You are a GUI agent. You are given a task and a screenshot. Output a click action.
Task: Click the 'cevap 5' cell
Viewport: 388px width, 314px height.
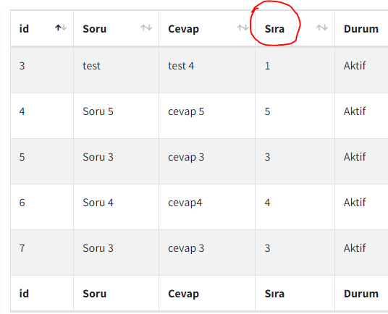[186, 111]
